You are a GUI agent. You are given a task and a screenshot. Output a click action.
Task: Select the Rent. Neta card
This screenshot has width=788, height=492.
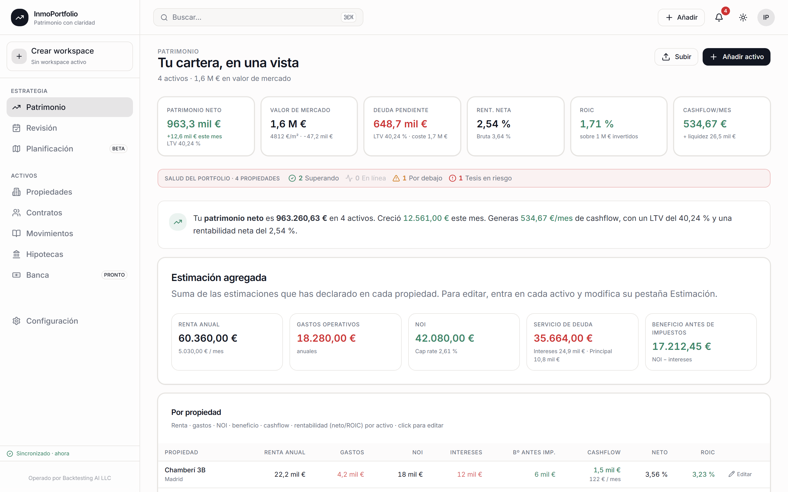click(515, 126)
